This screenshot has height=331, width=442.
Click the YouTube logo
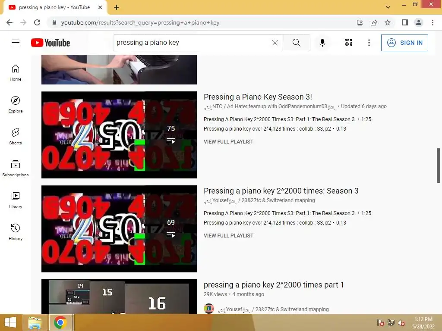[x=51, y=43]
